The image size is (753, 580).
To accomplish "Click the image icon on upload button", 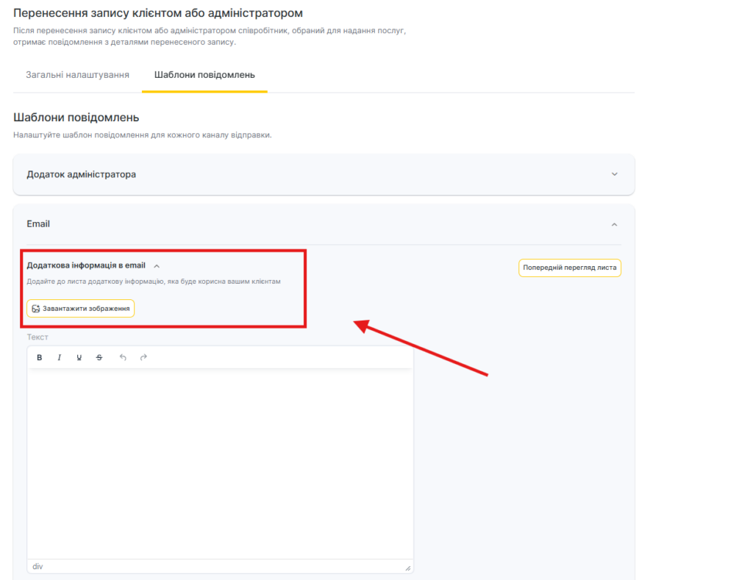I will (x=36, y=309).
